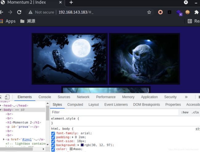Click the DOM tree horizontal scroll-right arrow
Image resolution: width=200 pixels, height=152 pixels.
pos(43,149)
